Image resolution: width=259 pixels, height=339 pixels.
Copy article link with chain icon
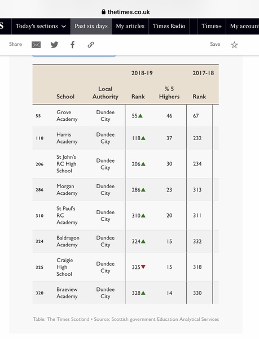91,45
